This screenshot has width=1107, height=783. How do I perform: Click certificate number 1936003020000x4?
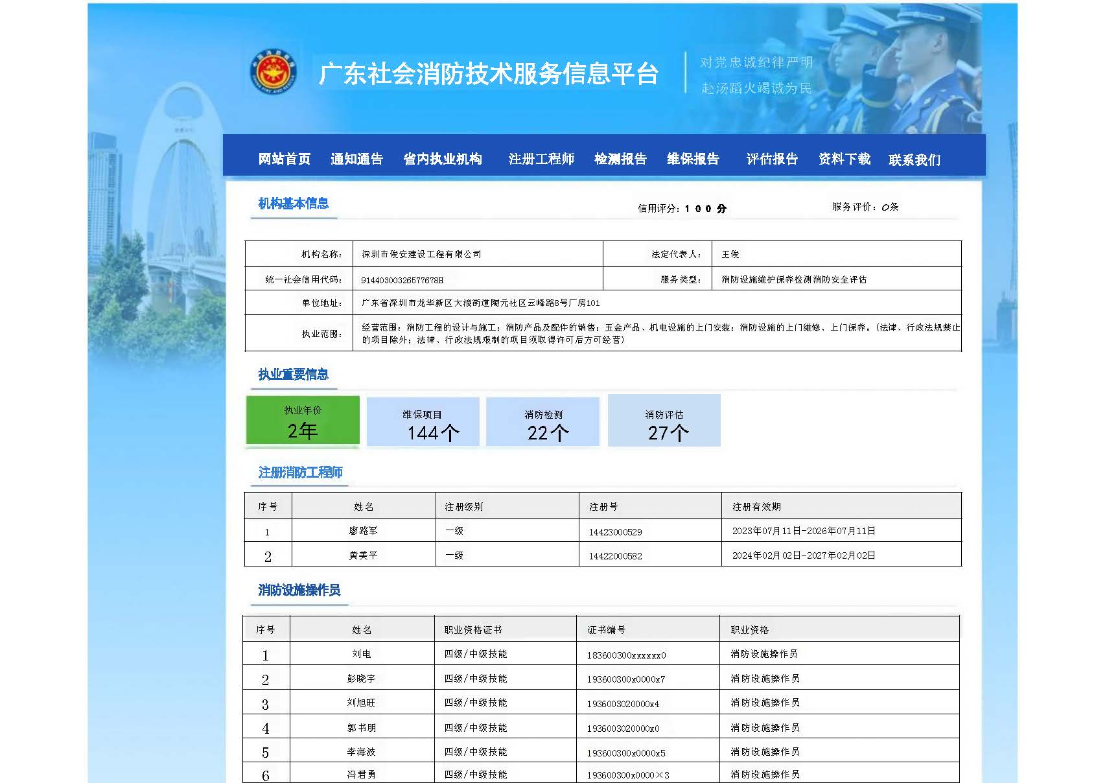623,704
